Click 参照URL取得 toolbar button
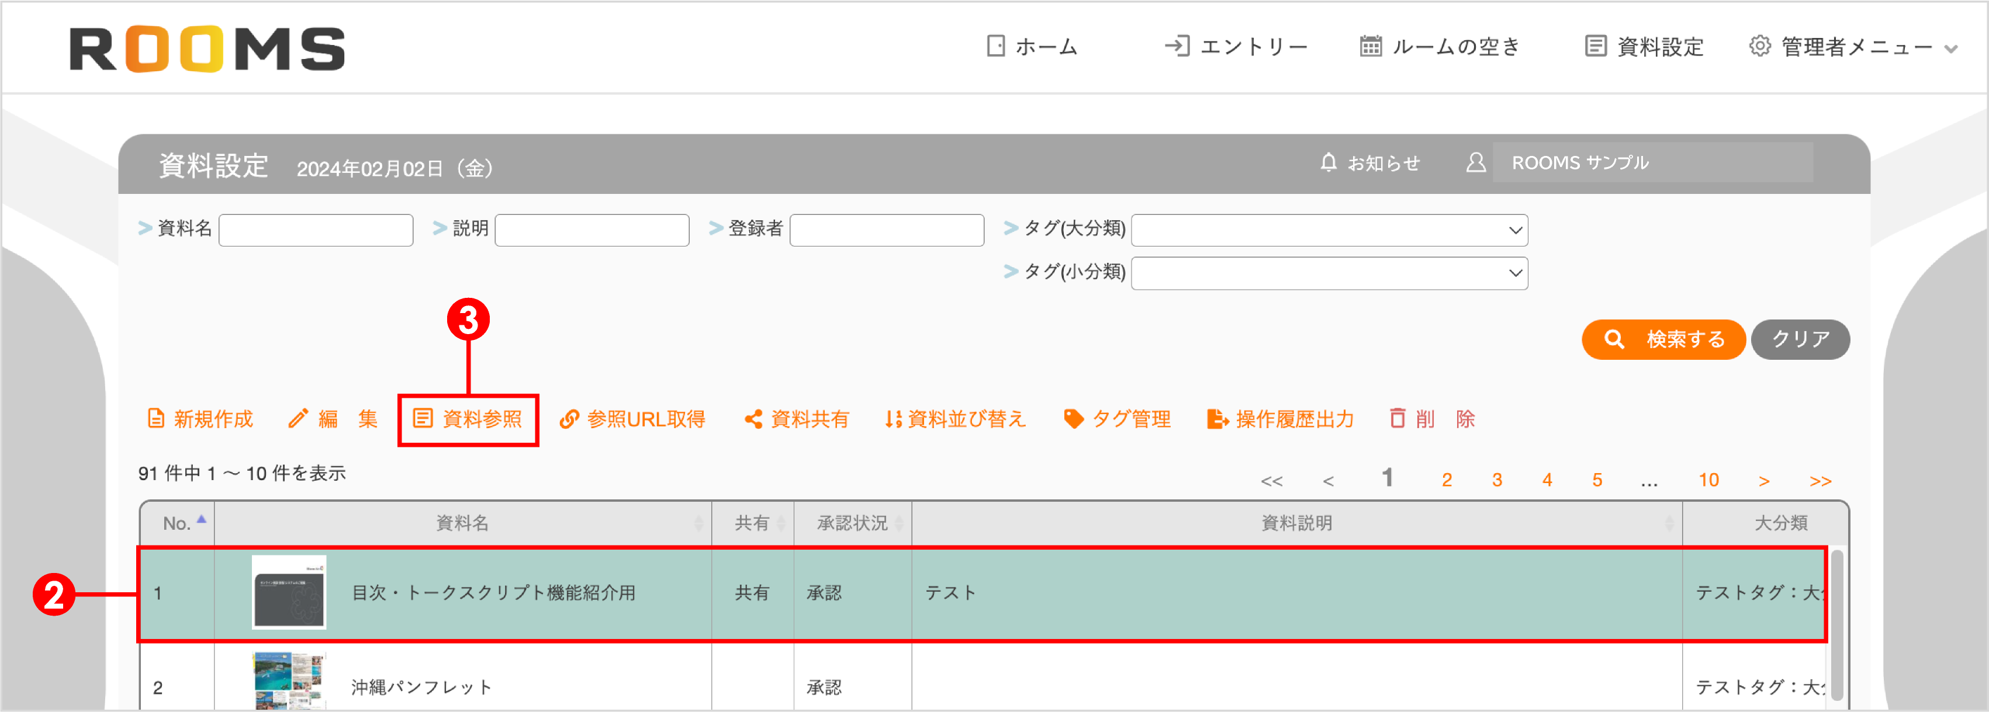1989x712 pixels. (632, 419)
